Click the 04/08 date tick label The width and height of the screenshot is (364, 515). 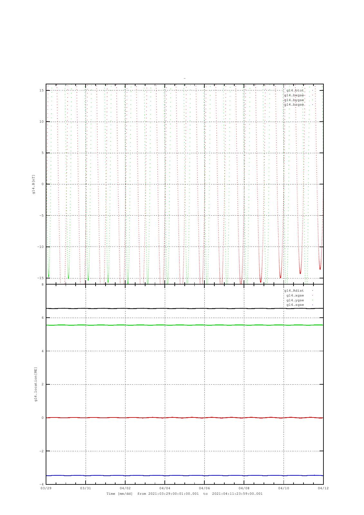tap(244, 488)
